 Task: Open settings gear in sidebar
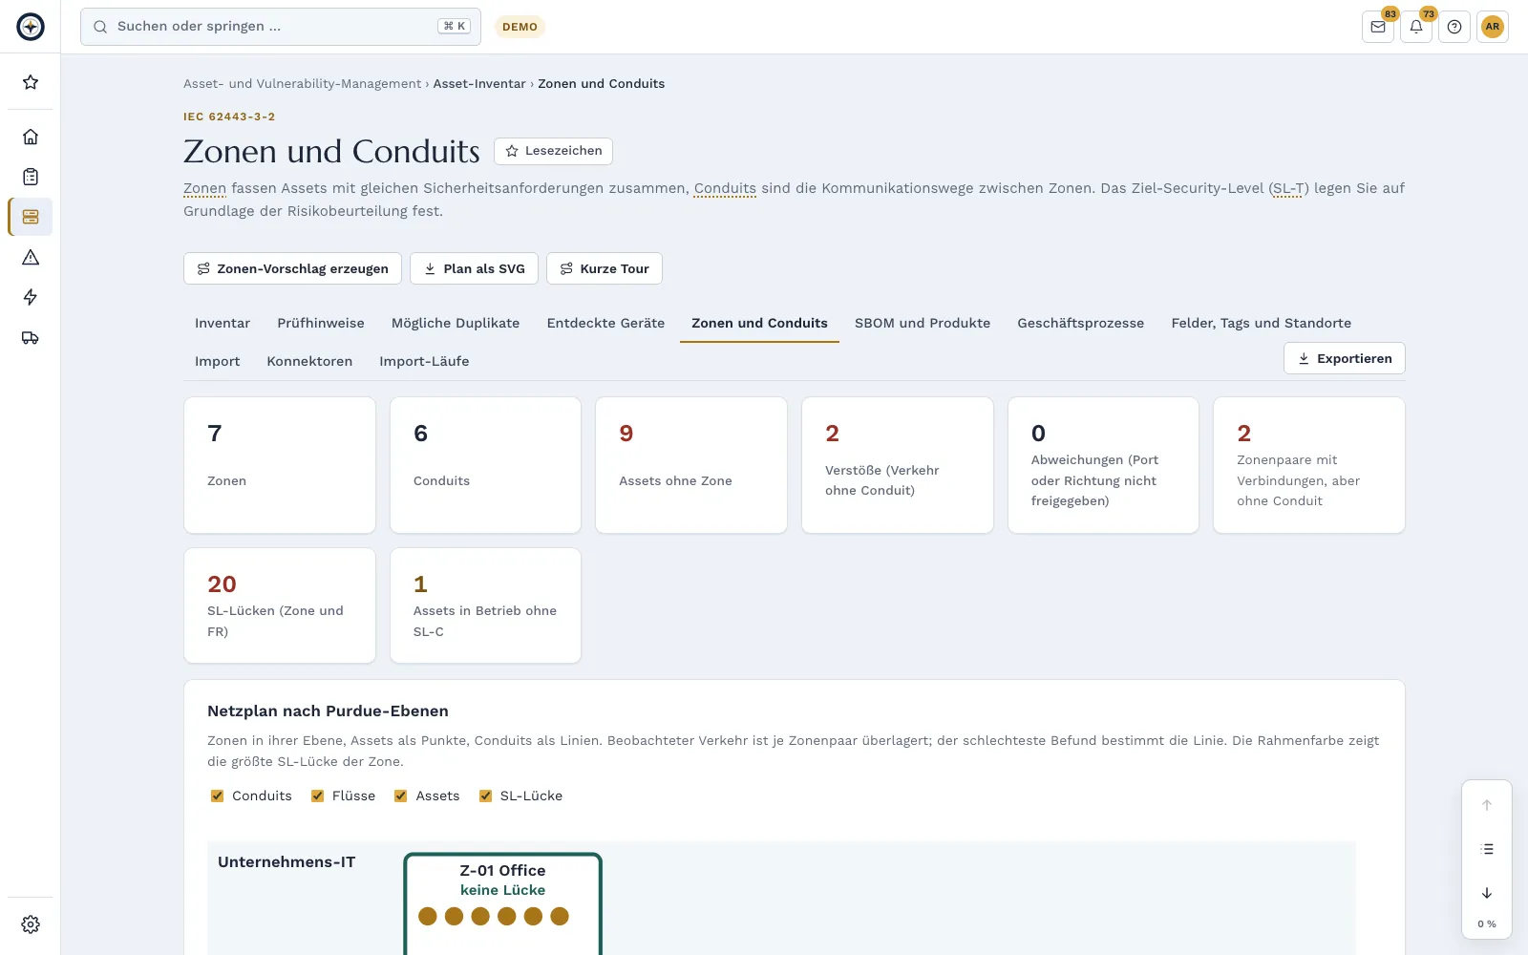click(x=31, y=924)
